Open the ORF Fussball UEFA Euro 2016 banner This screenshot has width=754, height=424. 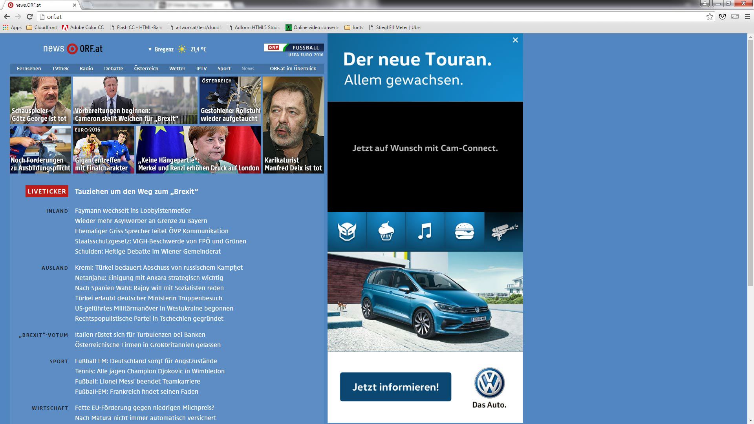[x=294, y=50]
